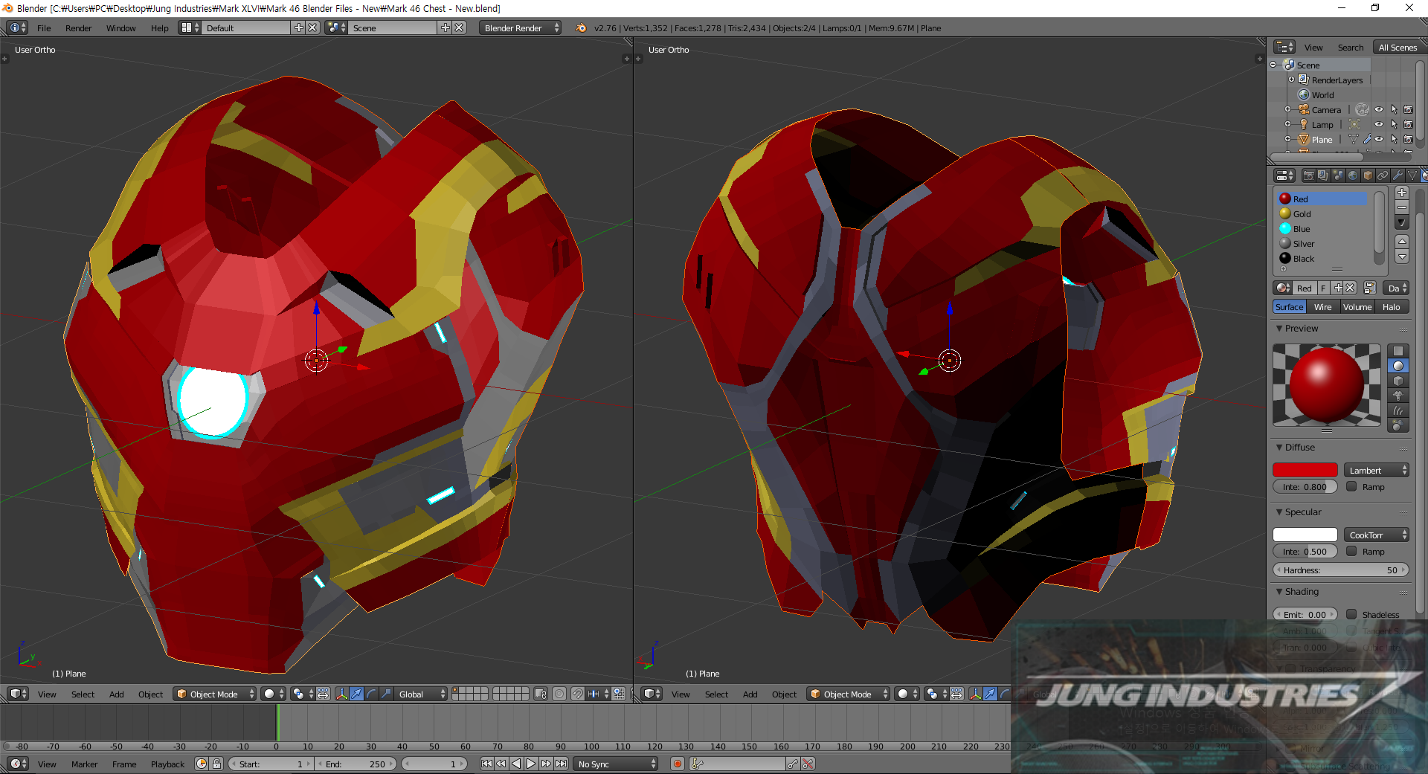Collapse the Preview panel
Screen dimensions: 1428x774
(1279, 328)
